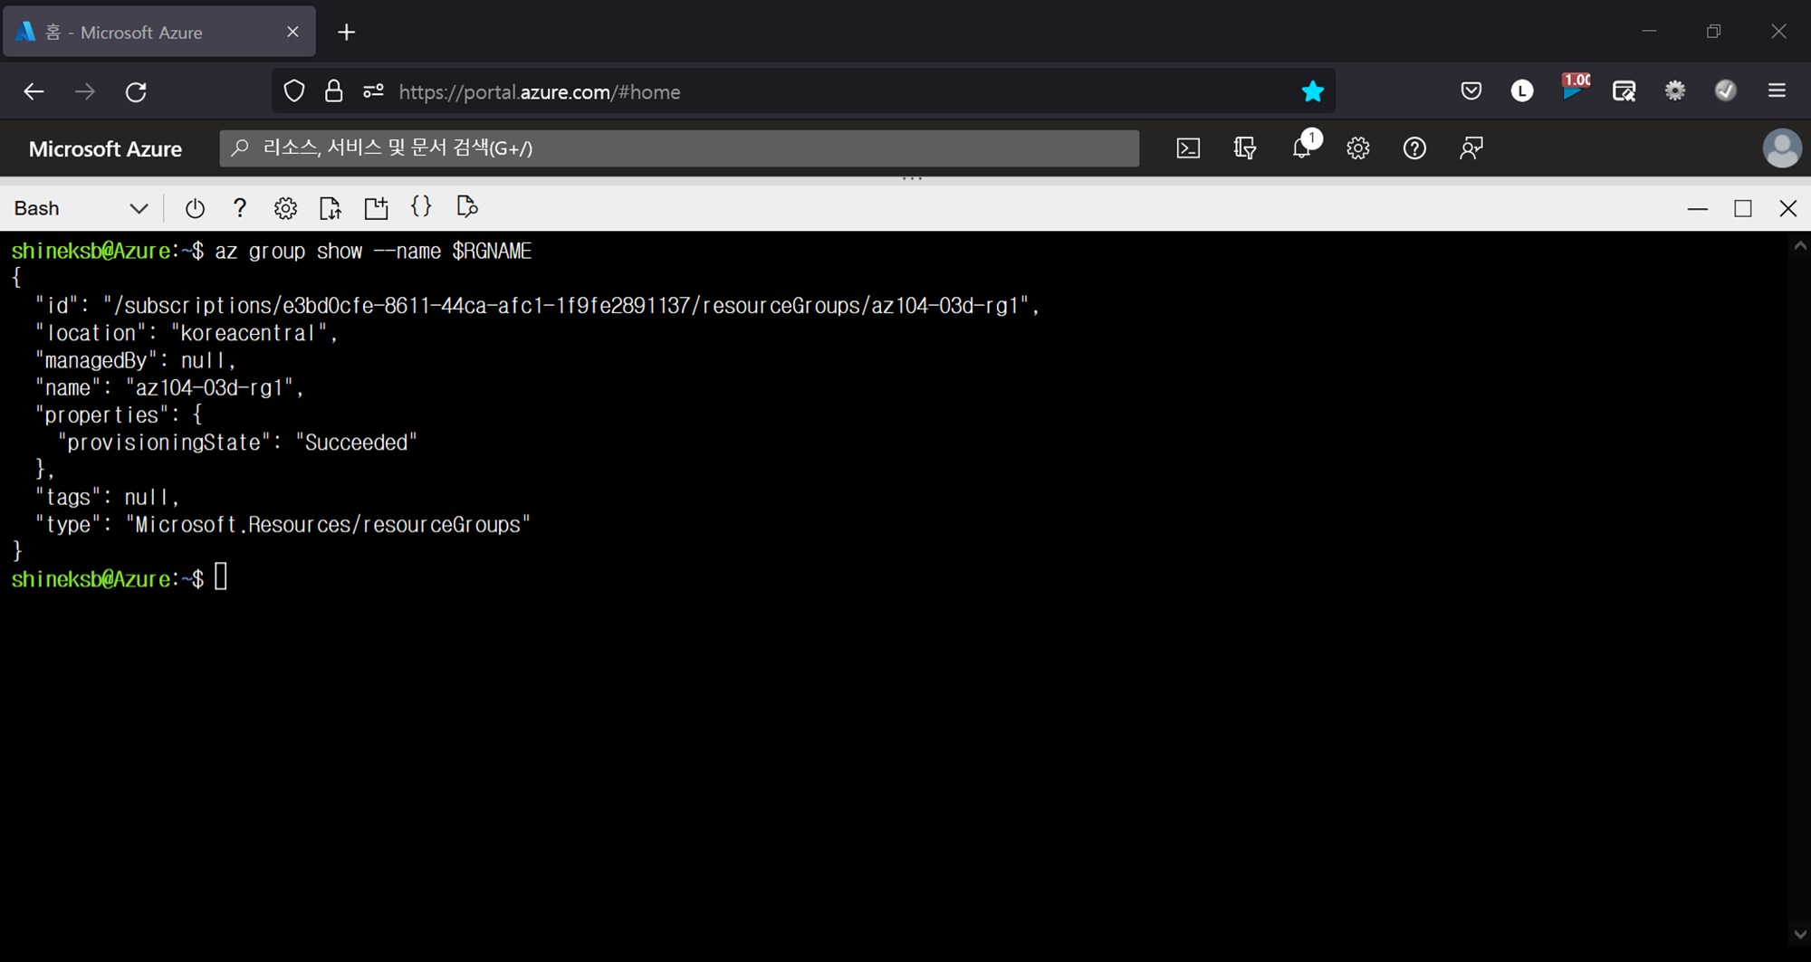Image resolution: width=1811 pixels, height=962 pixels.
Task: Open the editor curly braces icon
Action: 421,207
